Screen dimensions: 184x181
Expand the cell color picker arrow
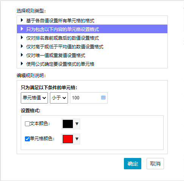pos(77,139)
